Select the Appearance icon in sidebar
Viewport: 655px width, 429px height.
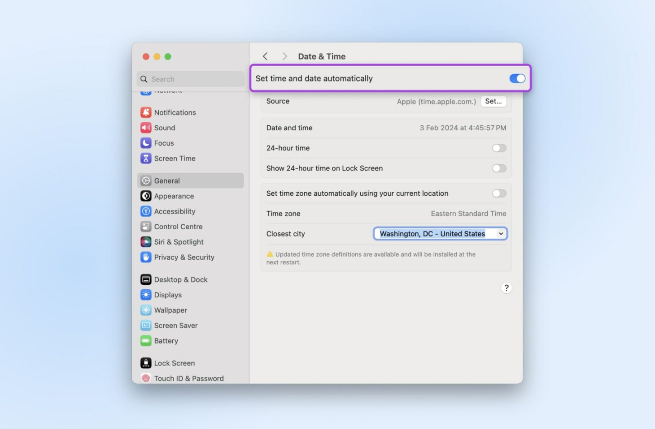(x=146, y=196)
